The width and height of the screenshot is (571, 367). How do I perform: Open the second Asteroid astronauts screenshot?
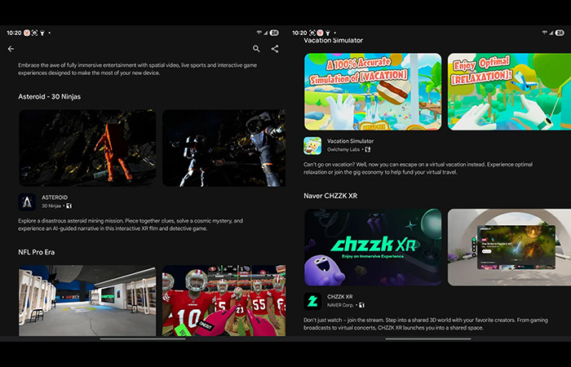click(x=224, y=148)
